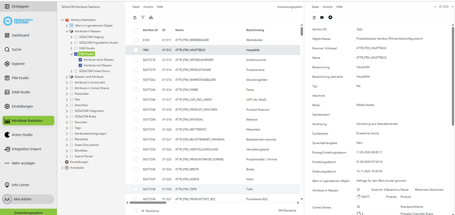Click Productivity Solutions logo
Screen dimensions: 455x215
[18, 21]
